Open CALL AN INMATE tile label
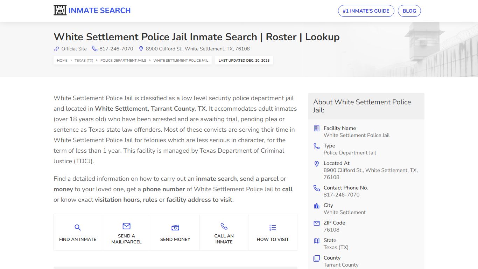The height and width of the screenshot is (269, 478). pyautogui.click(x=224, y=239)
